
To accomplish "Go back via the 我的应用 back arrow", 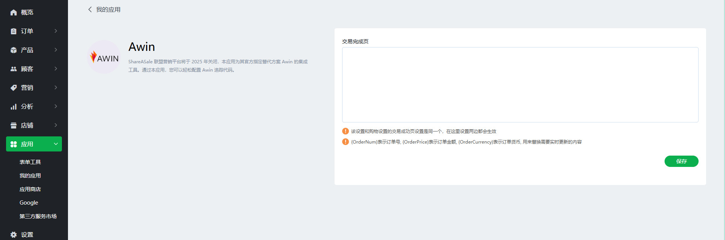I will coord(90,9).
